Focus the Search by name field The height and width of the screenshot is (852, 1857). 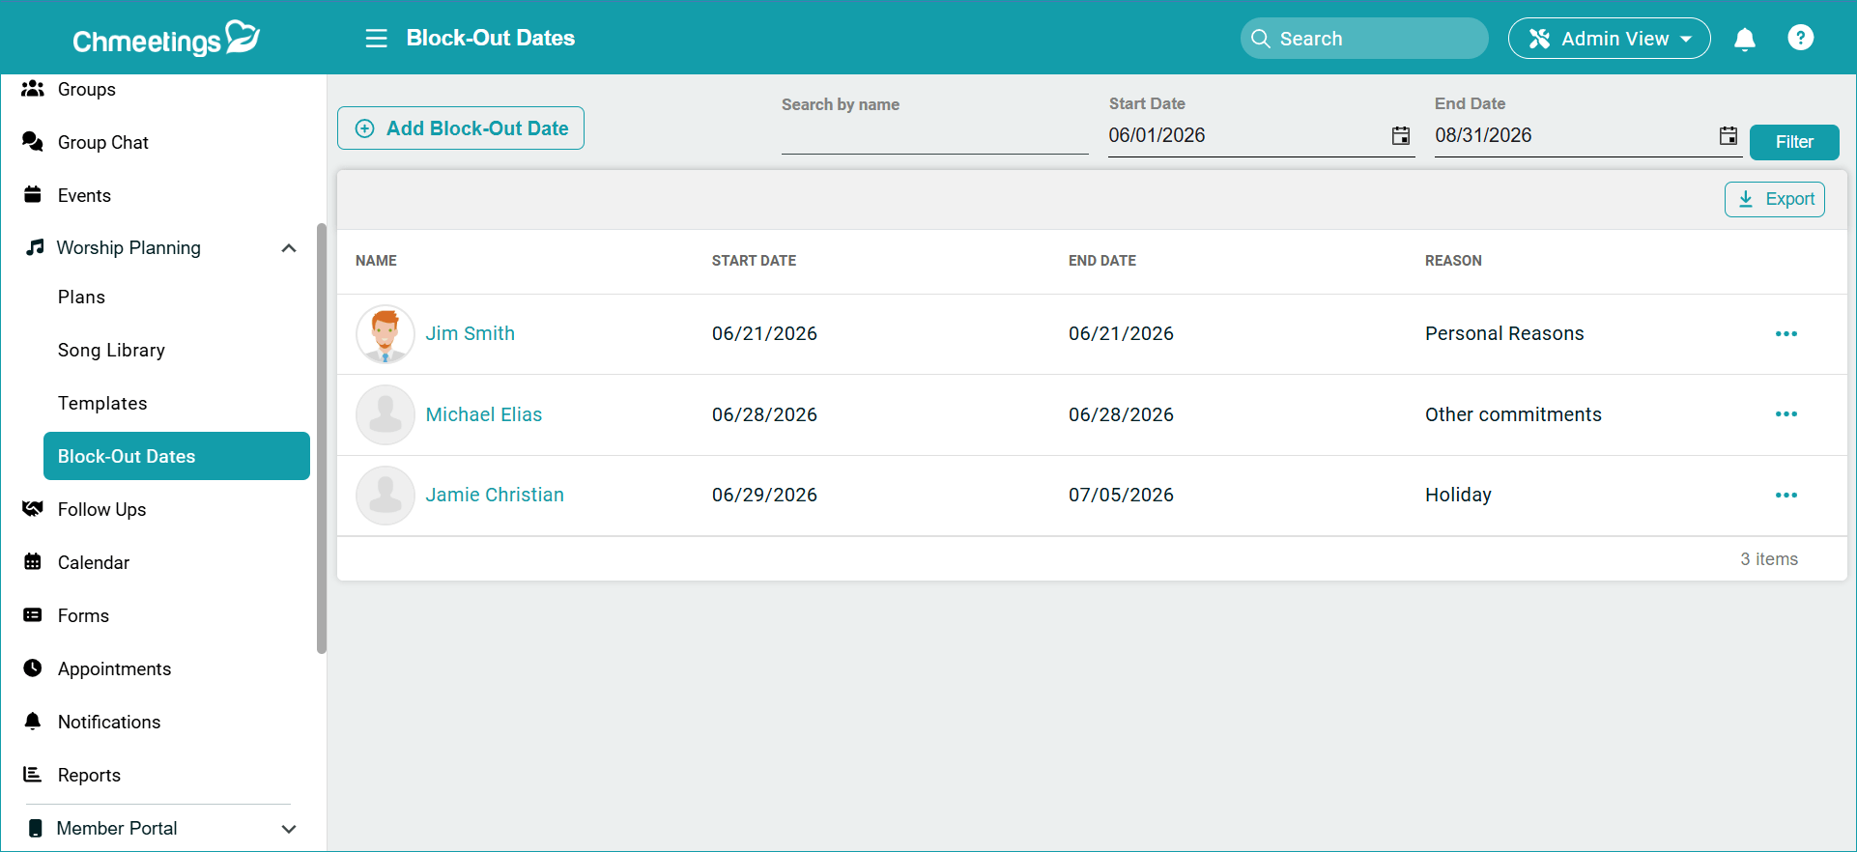click(x=935, y=135)
